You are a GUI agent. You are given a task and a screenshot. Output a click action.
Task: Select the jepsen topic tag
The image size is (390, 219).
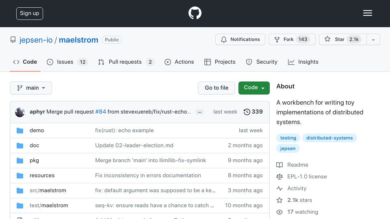click(x=288, y=148)
